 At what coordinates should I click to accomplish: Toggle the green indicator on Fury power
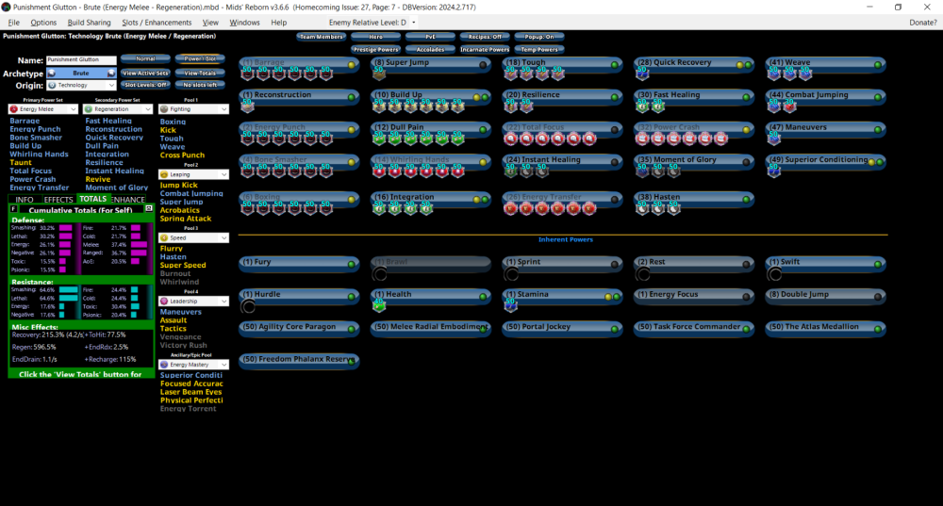click(x=351, y=263)
